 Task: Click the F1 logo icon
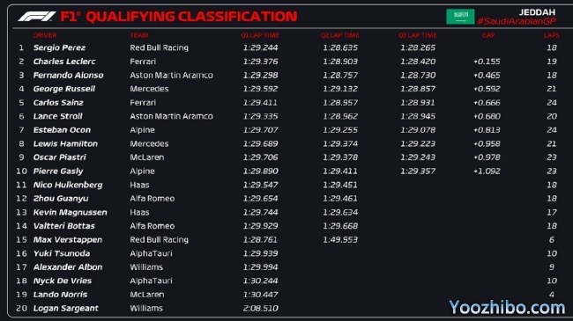coord(37,17)
